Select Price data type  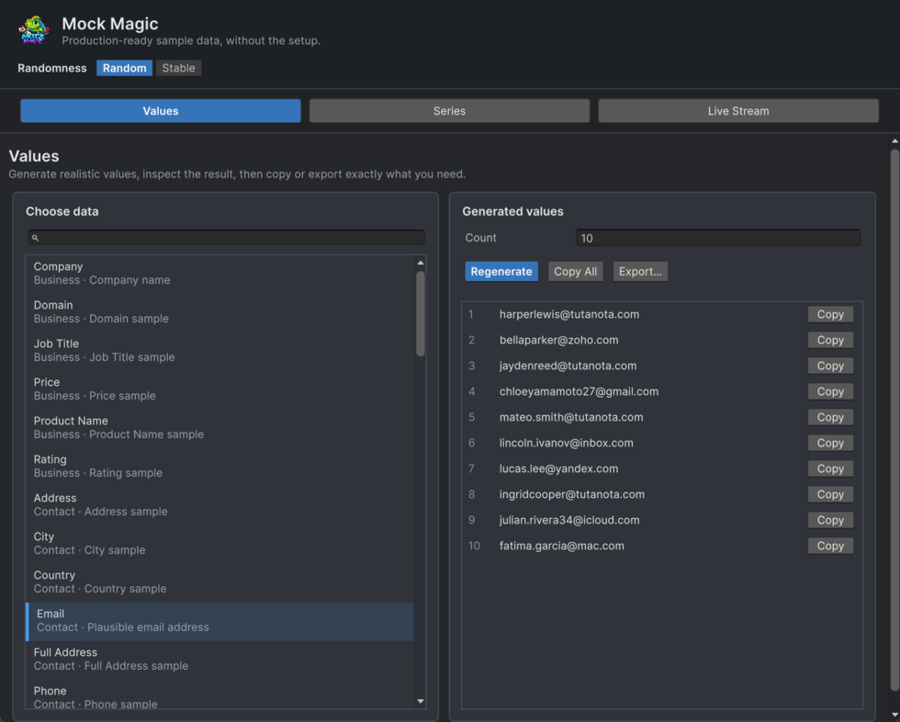(x=219, y=389)
